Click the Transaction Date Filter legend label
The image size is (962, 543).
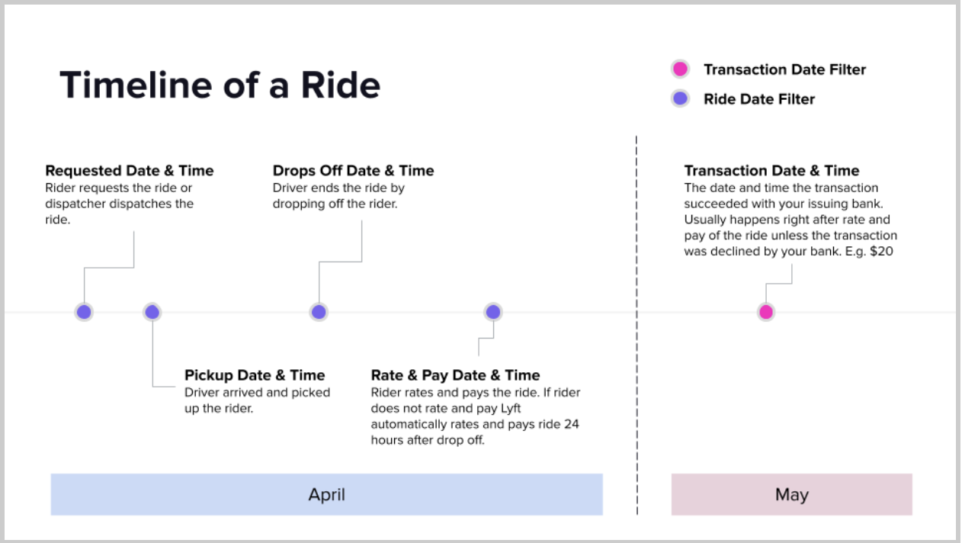(x=784, y=69)
